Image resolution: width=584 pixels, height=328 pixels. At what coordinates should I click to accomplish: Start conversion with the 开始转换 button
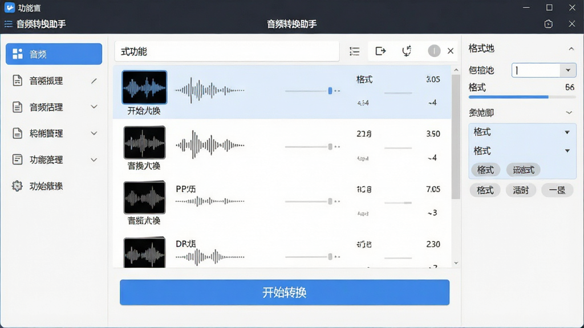[285, 293]
